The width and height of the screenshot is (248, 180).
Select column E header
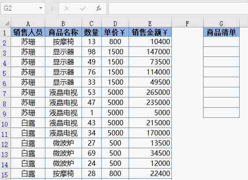pyautogui.click(x=150, y=24)
